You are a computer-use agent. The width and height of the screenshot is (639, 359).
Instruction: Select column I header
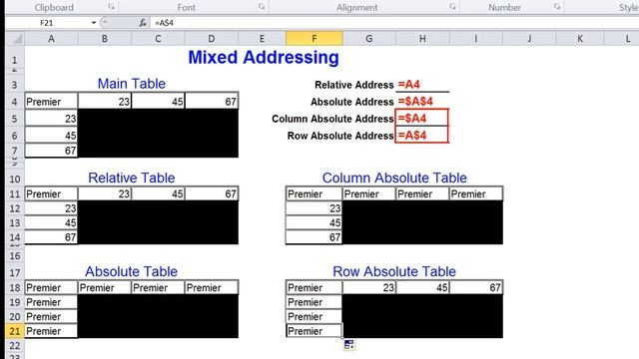pyautogui.click(x=475, y=39)
